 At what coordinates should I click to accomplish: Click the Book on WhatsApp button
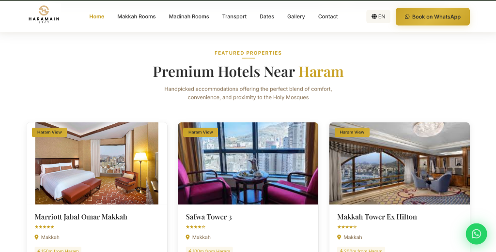coord(433,17)
